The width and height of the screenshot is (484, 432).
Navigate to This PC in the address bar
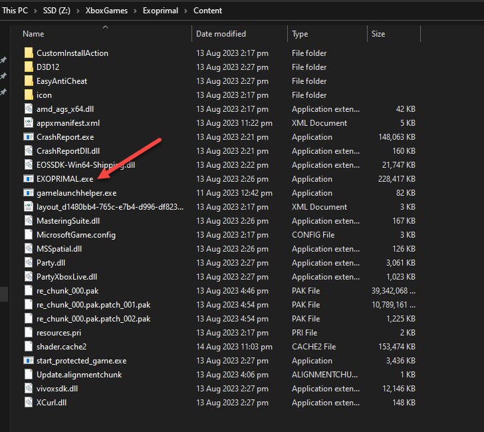(15, 11)
